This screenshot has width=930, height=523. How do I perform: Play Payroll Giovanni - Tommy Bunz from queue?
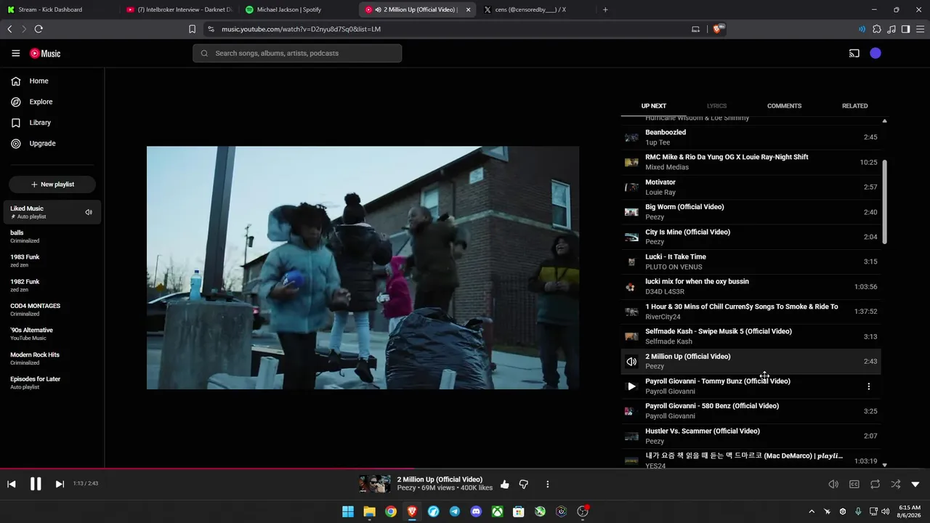[631, 386]
